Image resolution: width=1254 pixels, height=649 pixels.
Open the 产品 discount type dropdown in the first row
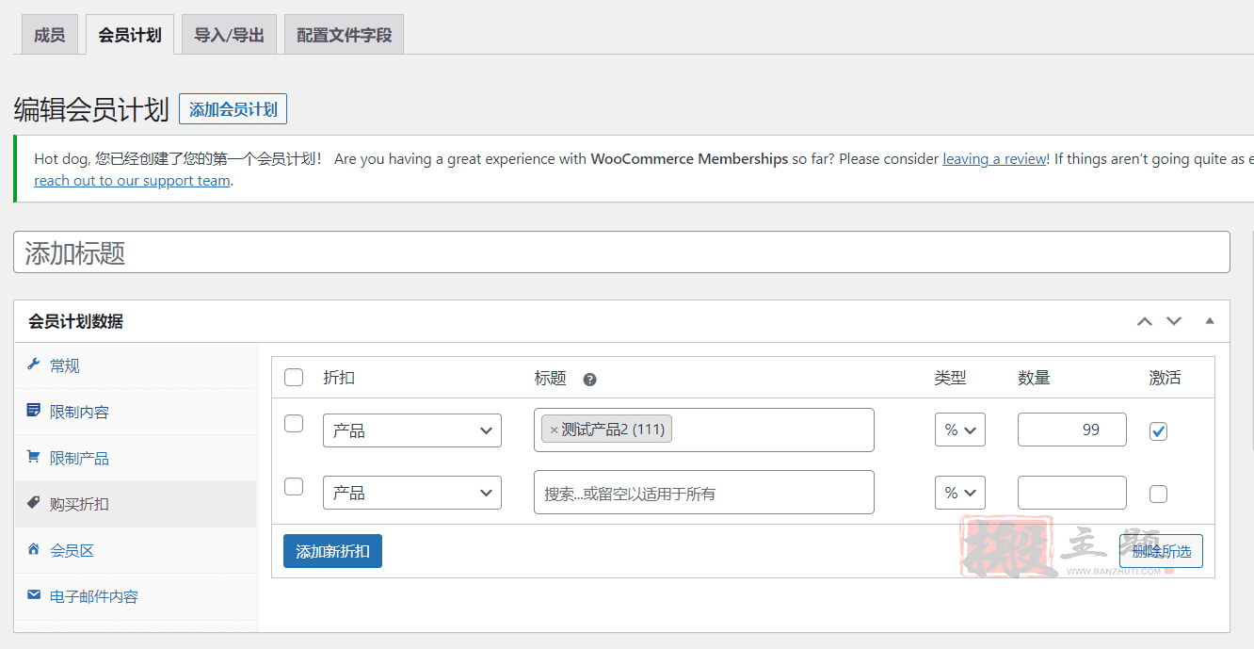point(412,430)
